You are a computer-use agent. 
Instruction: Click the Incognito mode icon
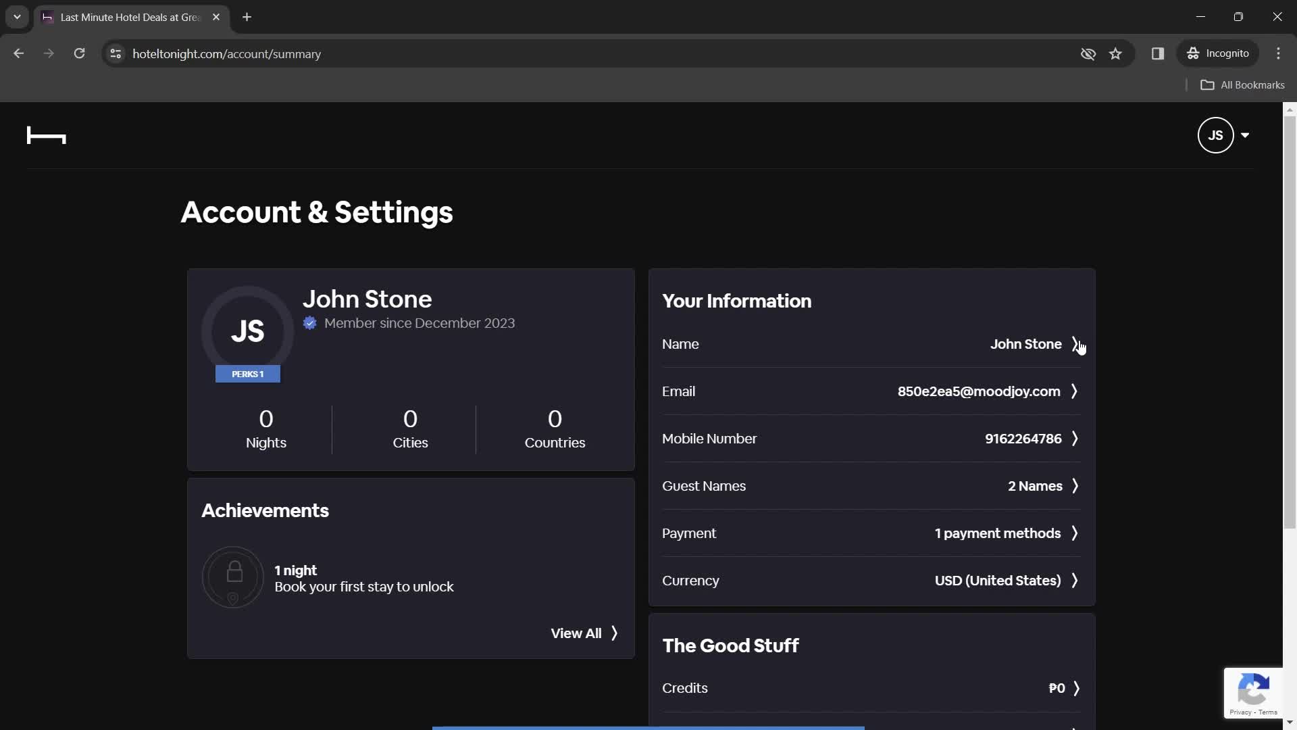(x=1193, y=53)
